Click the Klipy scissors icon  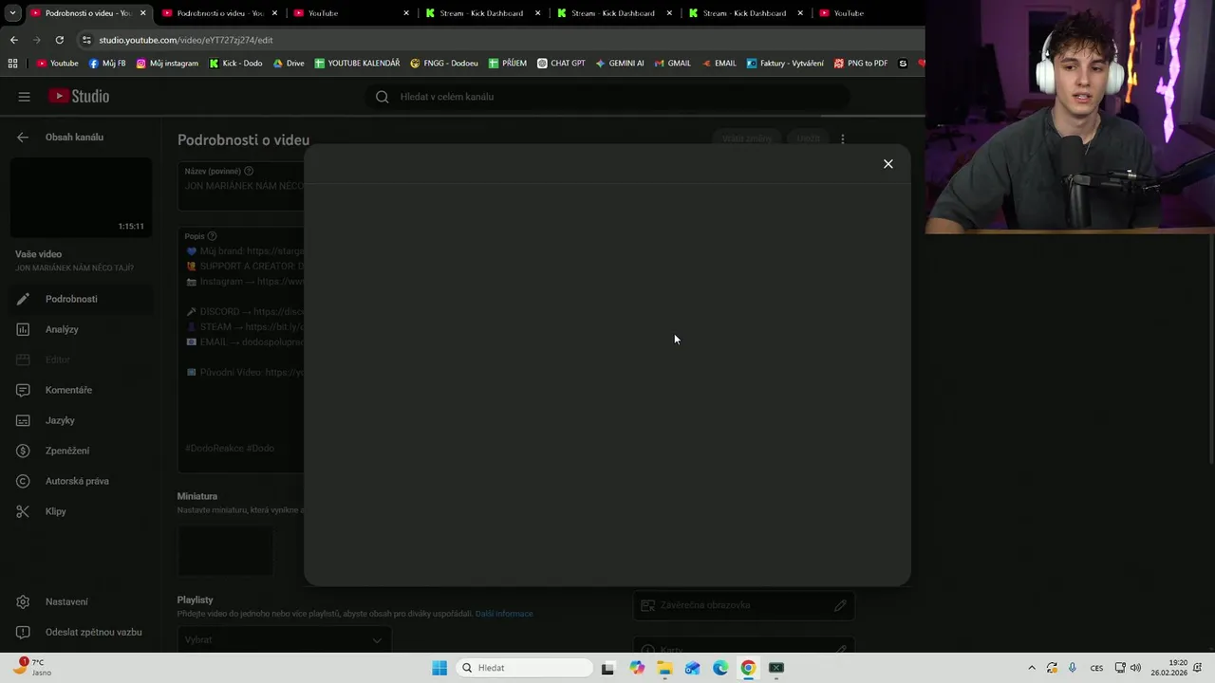click(x=24, y=511)
